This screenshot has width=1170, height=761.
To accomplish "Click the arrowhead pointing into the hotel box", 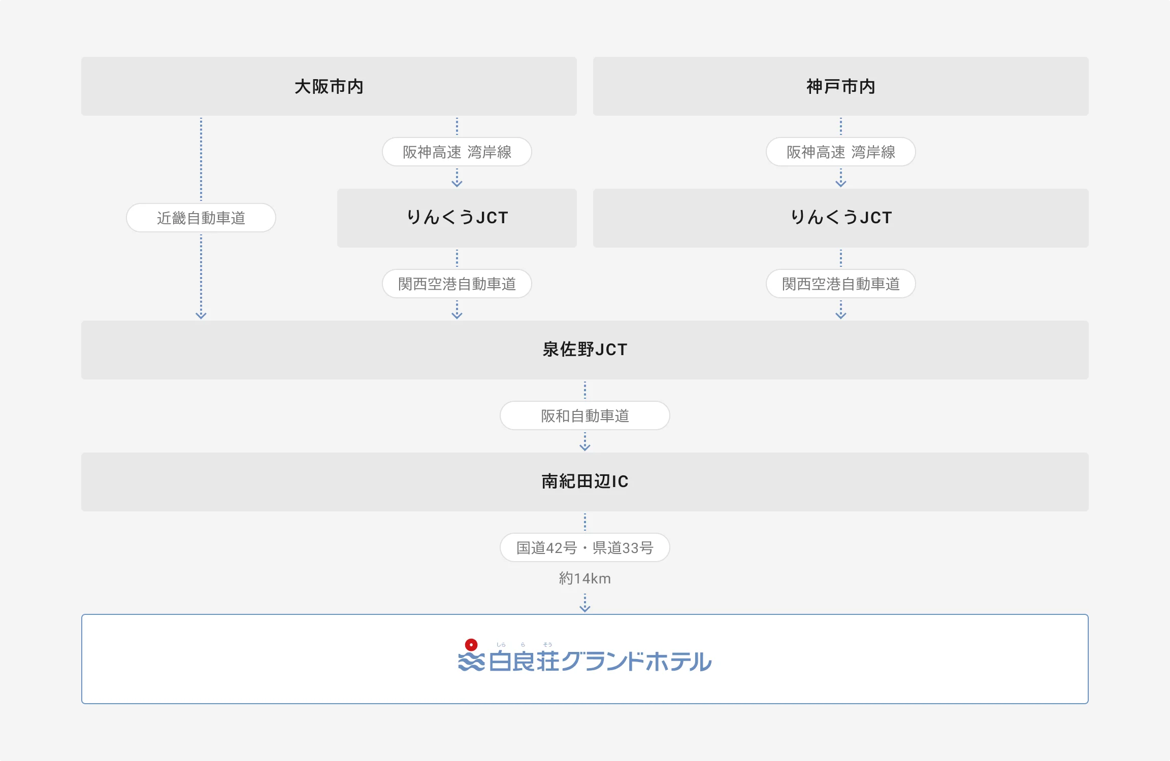I will [x=585, y=609].
